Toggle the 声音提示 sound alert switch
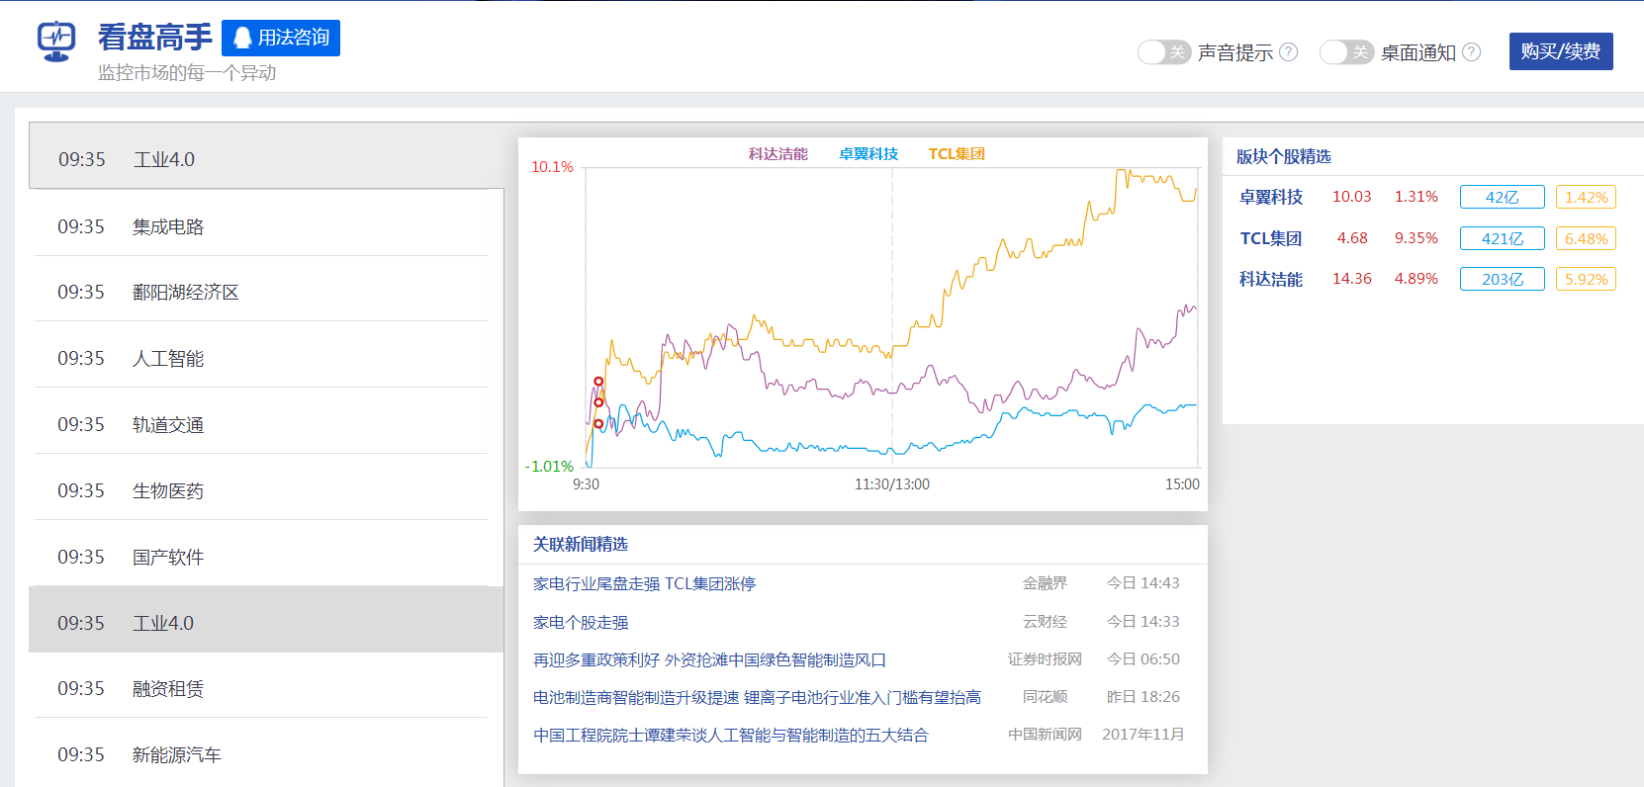The image size is (1644, 787). (1162, 52)
